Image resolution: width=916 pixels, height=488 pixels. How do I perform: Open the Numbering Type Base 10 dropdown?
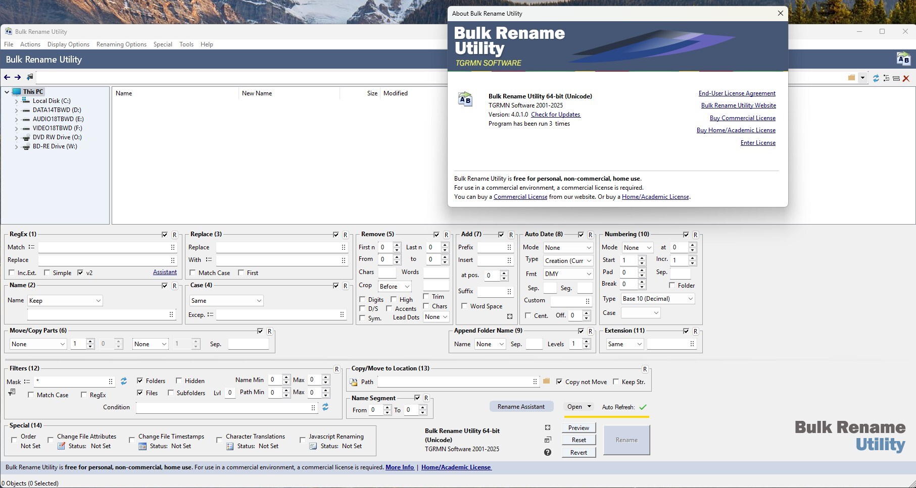pos(657,299)
